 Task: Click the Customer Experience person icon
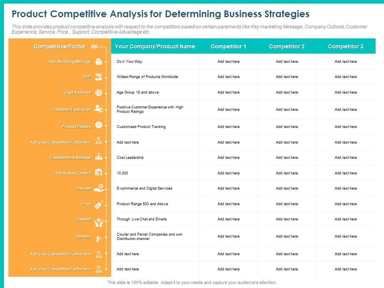[98, 109]
